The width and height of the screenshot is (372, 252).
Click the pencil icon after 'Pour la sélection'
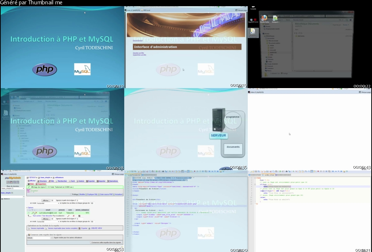click(x=68, y=216)
